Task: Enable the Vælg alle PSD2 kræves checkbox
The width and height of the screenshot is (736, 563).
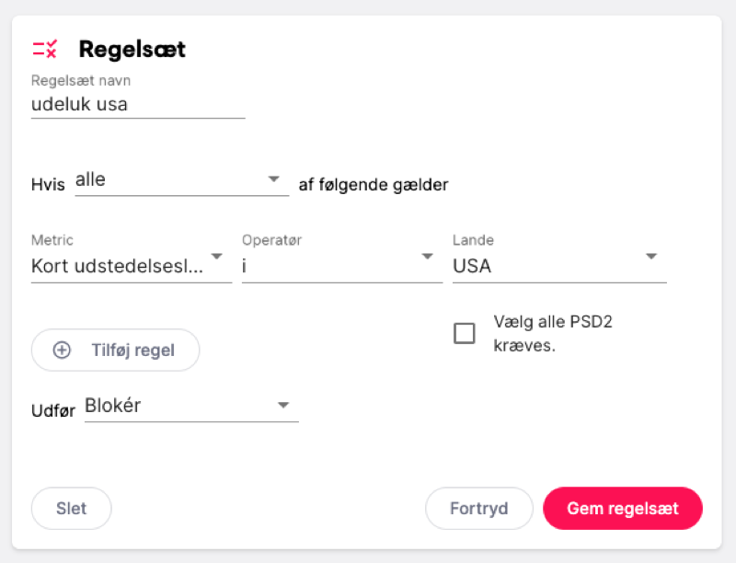Action: click(x=465, y=333)
